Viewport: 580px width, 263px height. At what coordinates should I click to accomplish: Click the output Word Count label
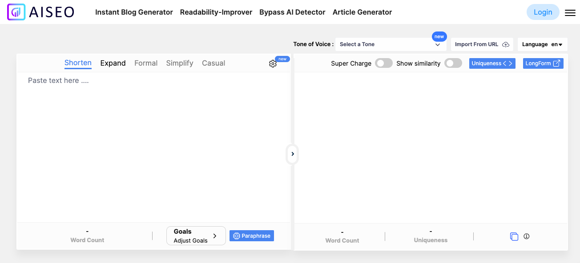342,240
